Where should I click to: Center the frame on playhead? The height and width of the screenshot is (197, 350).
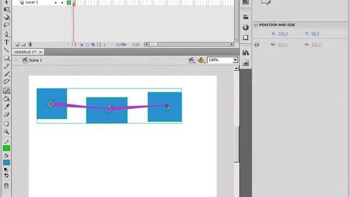(x=75, y=45)
